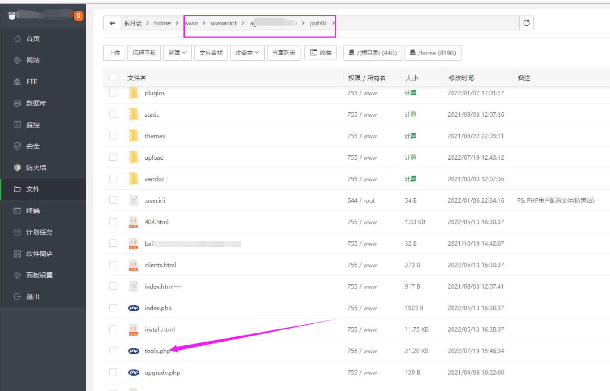Click the 404.html file icon
This screenshot has height=391, width=610.
pos(134,222)
